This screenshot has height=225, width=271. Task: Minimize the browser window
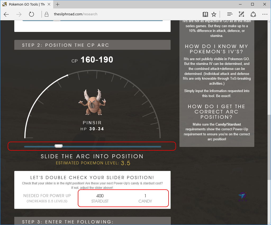coord(240,4)
